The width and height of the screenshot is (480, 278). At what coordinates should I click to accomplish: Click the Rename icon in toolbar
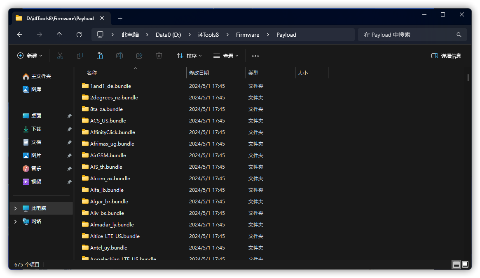119,56
